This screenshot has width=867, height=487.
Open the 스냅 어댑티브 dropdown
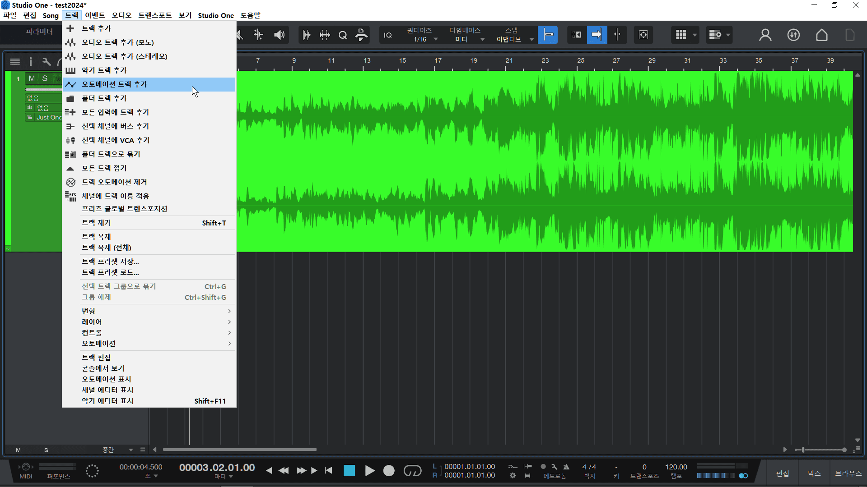pyautogui.click(x=532, y=39)
